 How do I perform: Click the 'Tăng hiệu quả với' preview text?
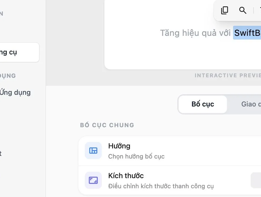coord(195,33)
